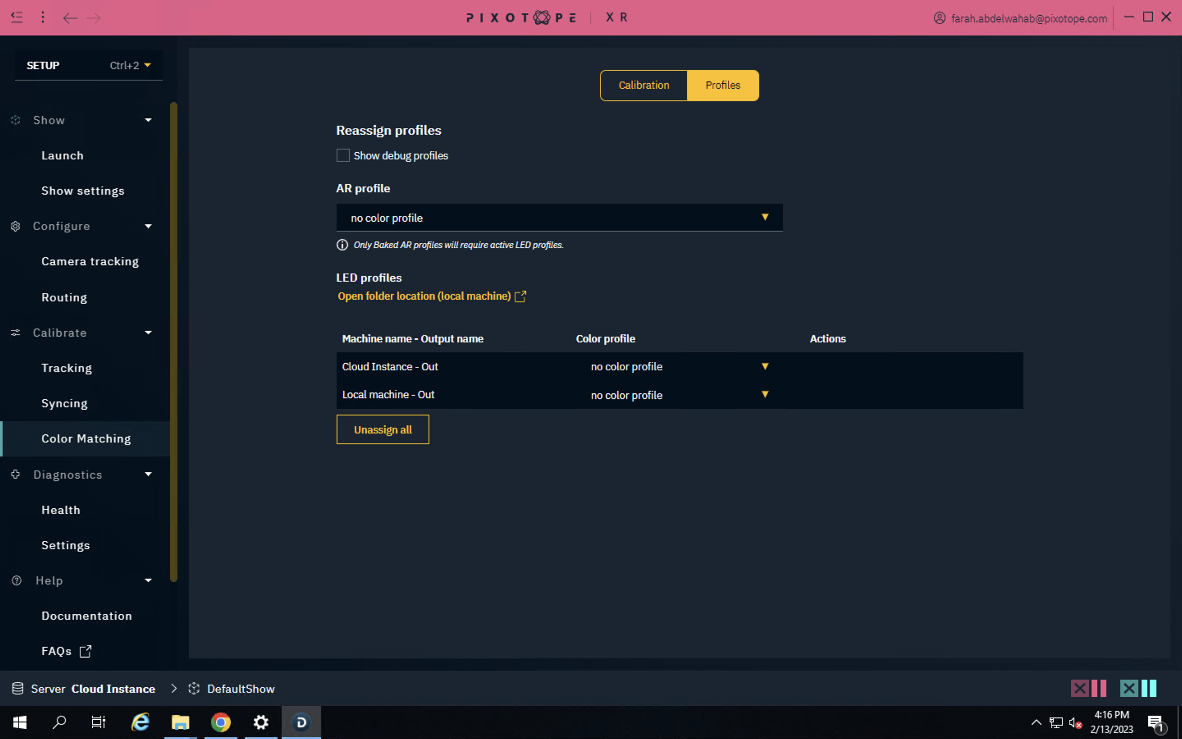Click the Show section icon
Viewport: 1182px width, 739px height.
coord(16,120)
